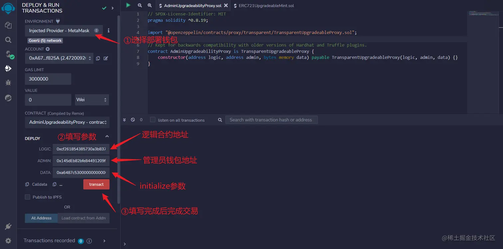This screenshot has height=249, width=503.
Task: Click the transaction hash search field
Action: pos(271,120)
